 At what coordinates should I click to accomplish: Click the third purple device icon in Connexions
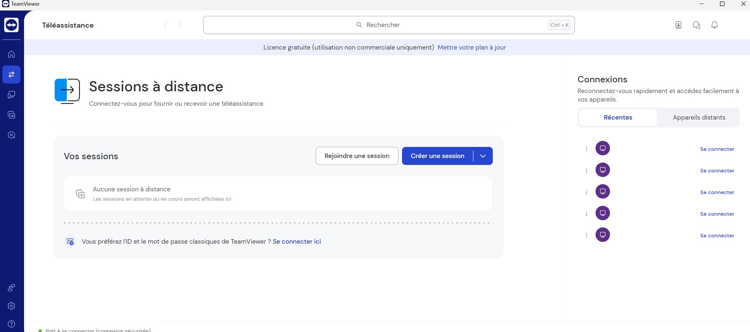tap(603, 191)
